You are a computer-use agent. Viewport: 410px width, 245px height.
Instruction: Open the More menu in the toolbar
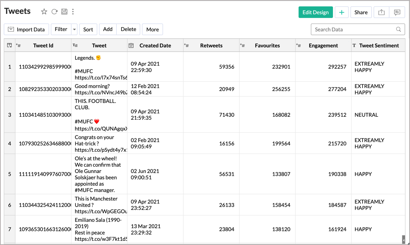pos(152,29)
